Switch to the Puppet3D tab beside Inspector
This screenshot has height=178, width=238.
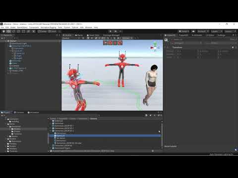183,35
